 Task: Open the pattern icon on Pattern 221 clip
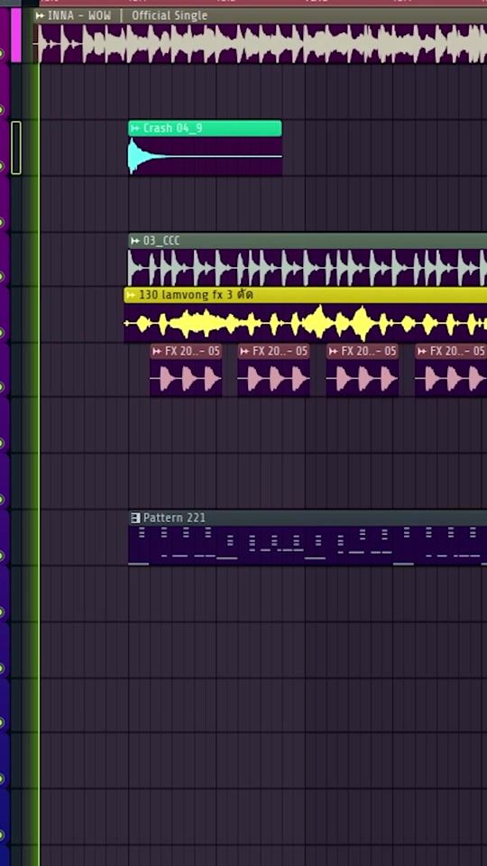click(x=135, y=518)
